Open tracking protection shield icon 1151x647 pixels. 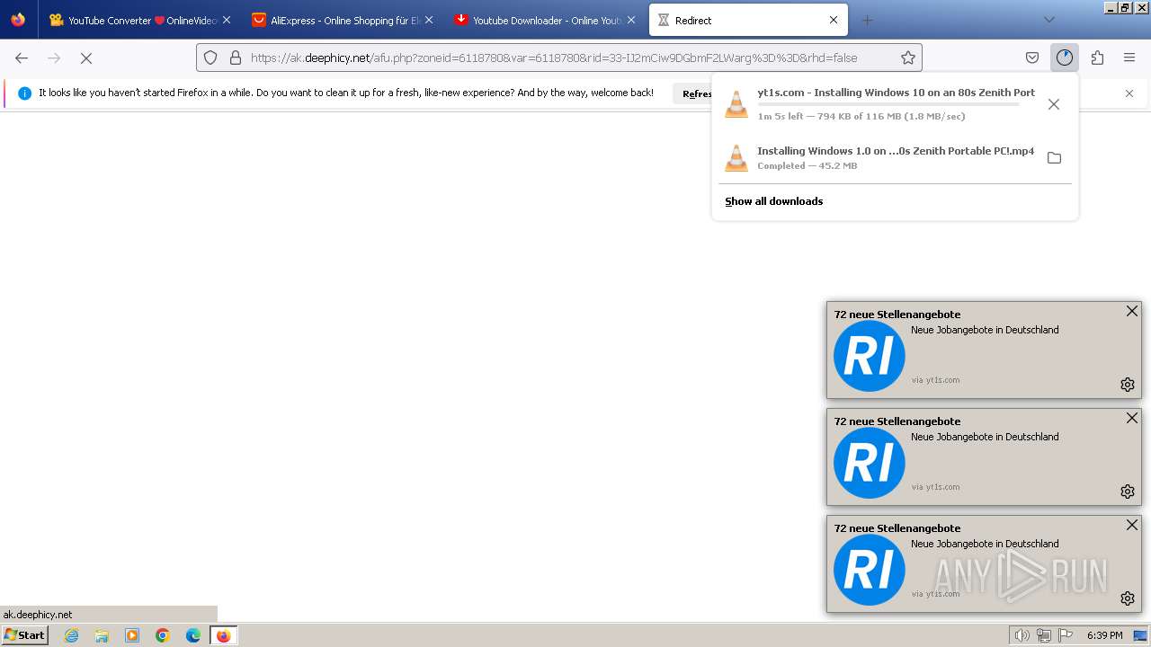point(210,58)
